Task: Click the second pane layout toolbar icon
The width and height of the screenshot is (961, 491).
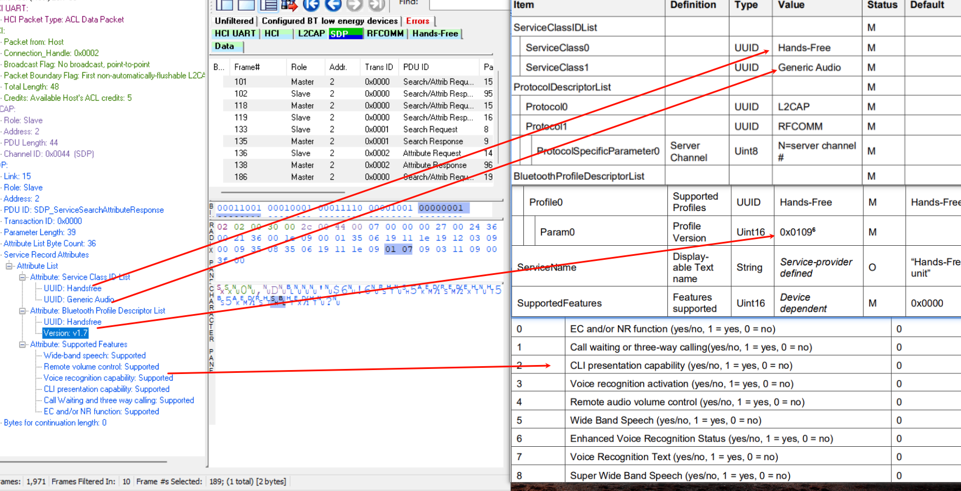Action: point(247,5)
